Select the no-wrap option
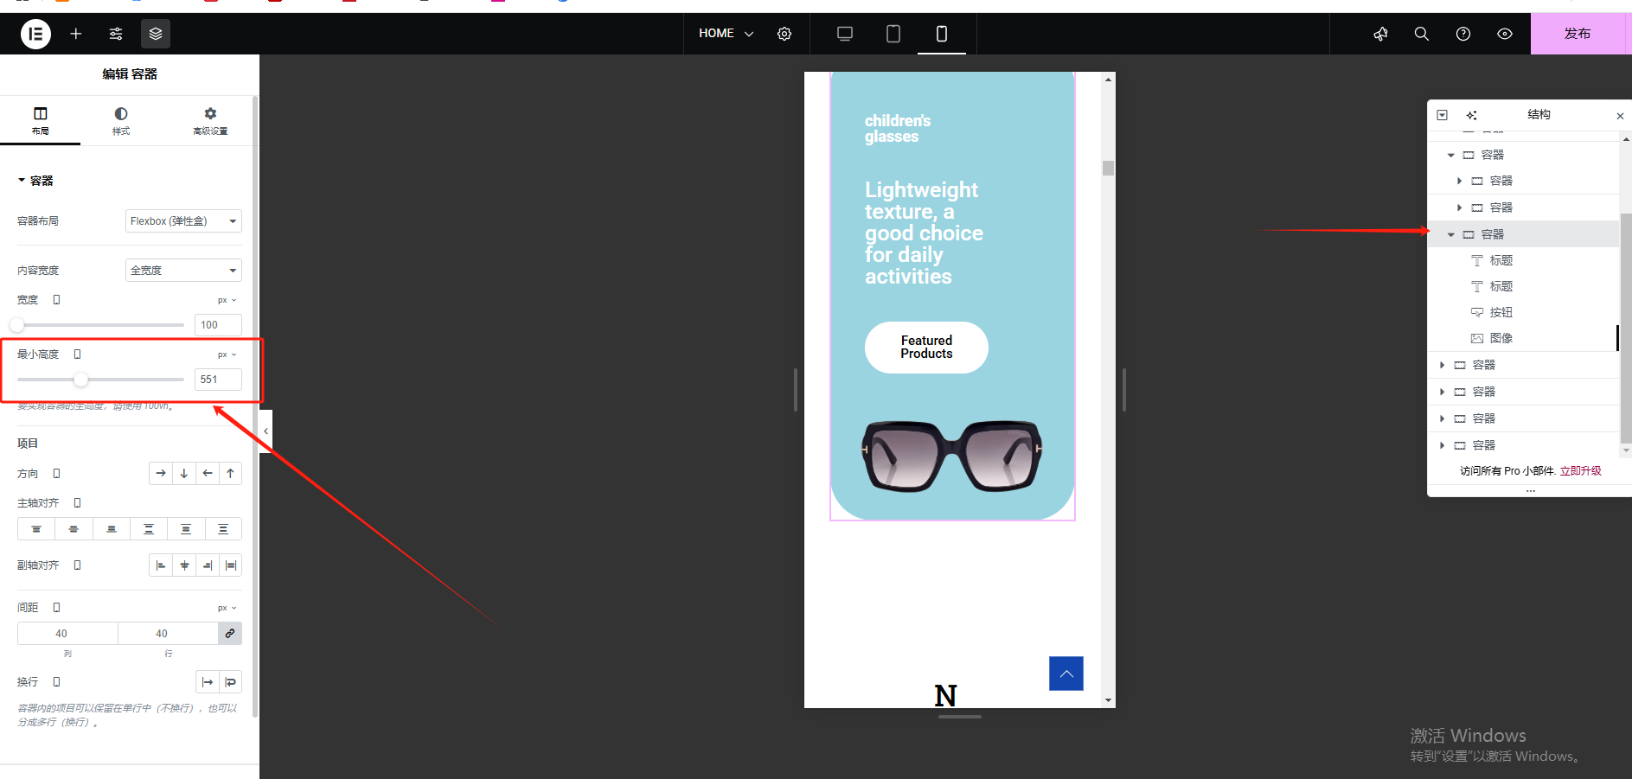The image size is (1632, 779). 208,682
